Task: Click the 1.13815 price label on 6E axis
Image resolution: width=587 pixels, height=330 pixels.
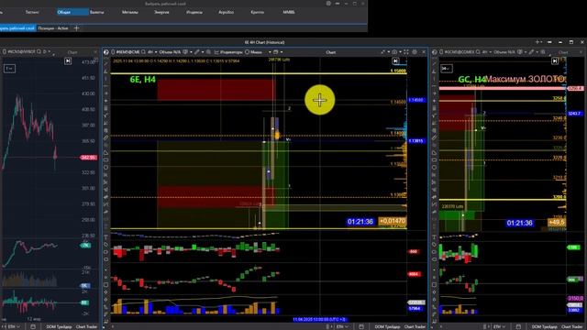Action: tap(416, 140)
